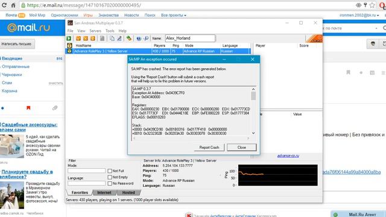Screen dimensions: 386x217
Task: Open the View menu in SA-MP
Action: (x=81, y=31)
